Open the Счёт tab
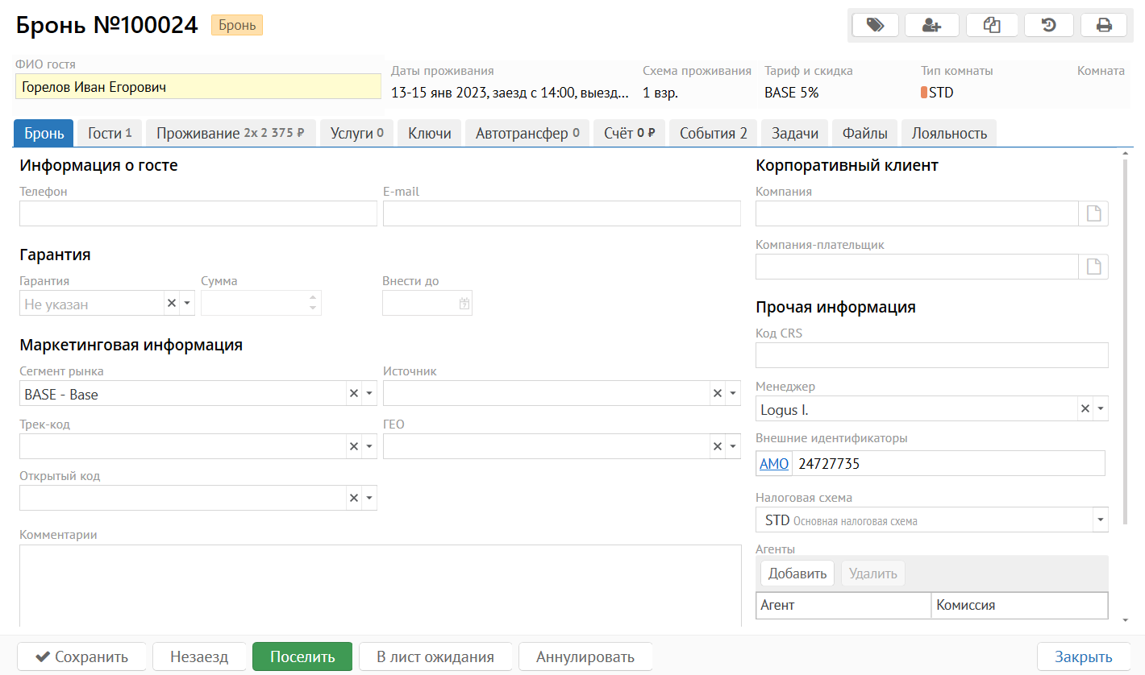 click(x=629, y=134)
